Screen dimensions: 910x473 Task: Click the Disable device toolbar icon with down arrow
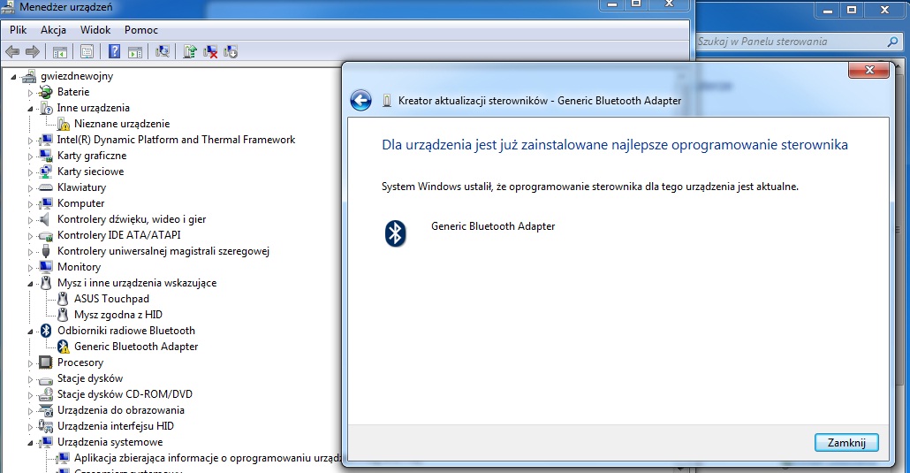[231, 51]
